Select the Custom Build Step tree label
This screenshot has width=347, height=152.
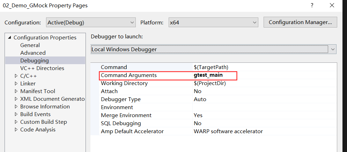click(x=44, y=122)
